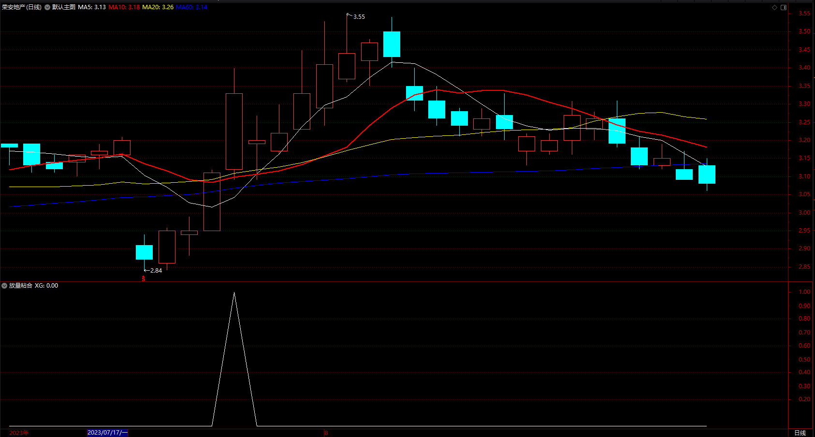Click the cyan candlestick with the 2.84 low
The height and width of the screenshot is (437, 815).
pos(144,252)
